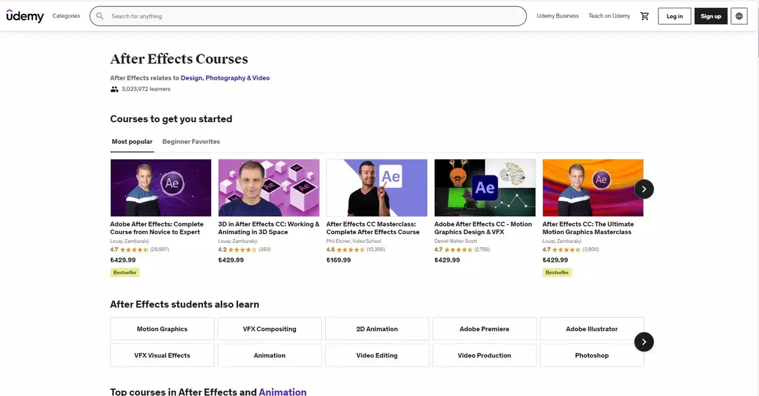
Task: Click the globe language selector icon
Action: coord(739,16)
